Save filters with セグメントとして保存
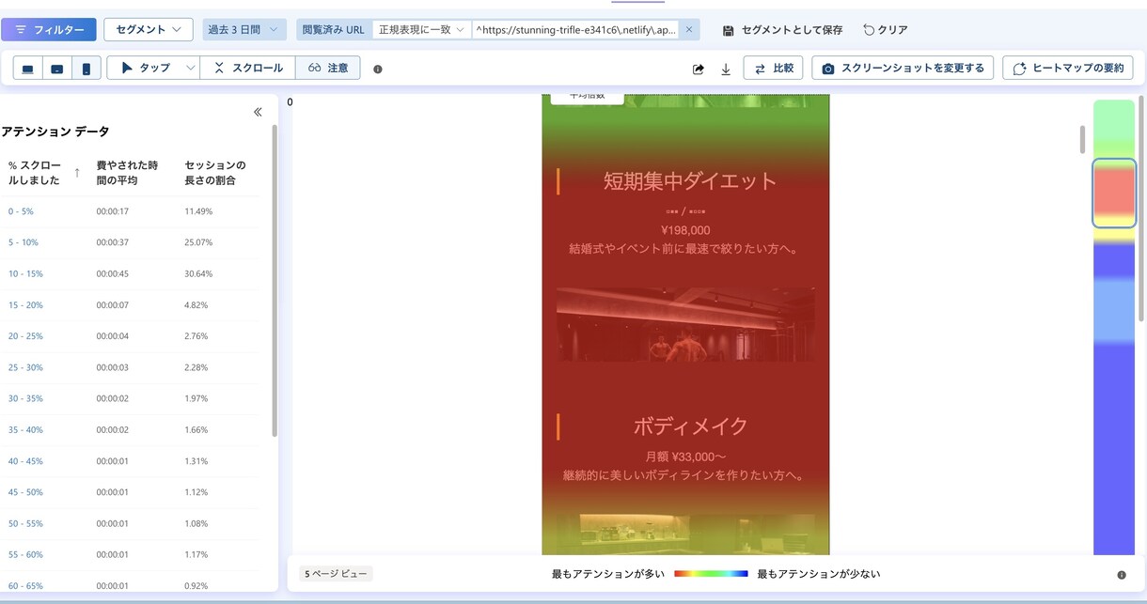 pyautogui.click(x=783, y=30)
